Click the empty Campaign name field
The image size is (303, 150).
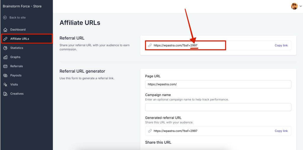point(218,107)
